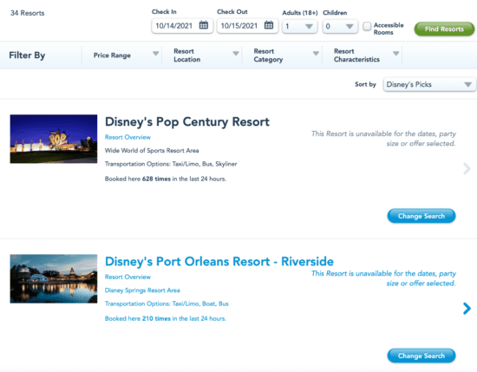Viewport: 477px width, 372px height.
Task: Expand the Resort Characteristics filter
Action: click(363, 55)
